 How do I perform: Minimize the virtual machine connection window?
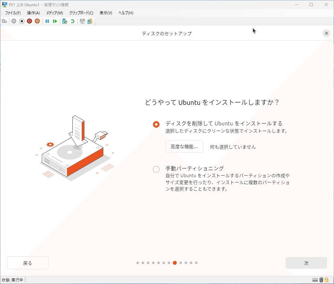tap(297, 5)
